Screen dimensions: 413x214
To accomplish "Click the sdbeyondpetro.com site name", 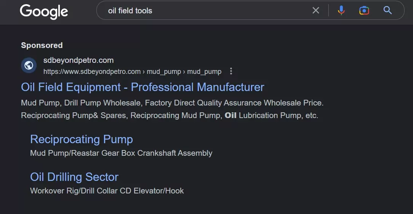I will coord(78,60).
